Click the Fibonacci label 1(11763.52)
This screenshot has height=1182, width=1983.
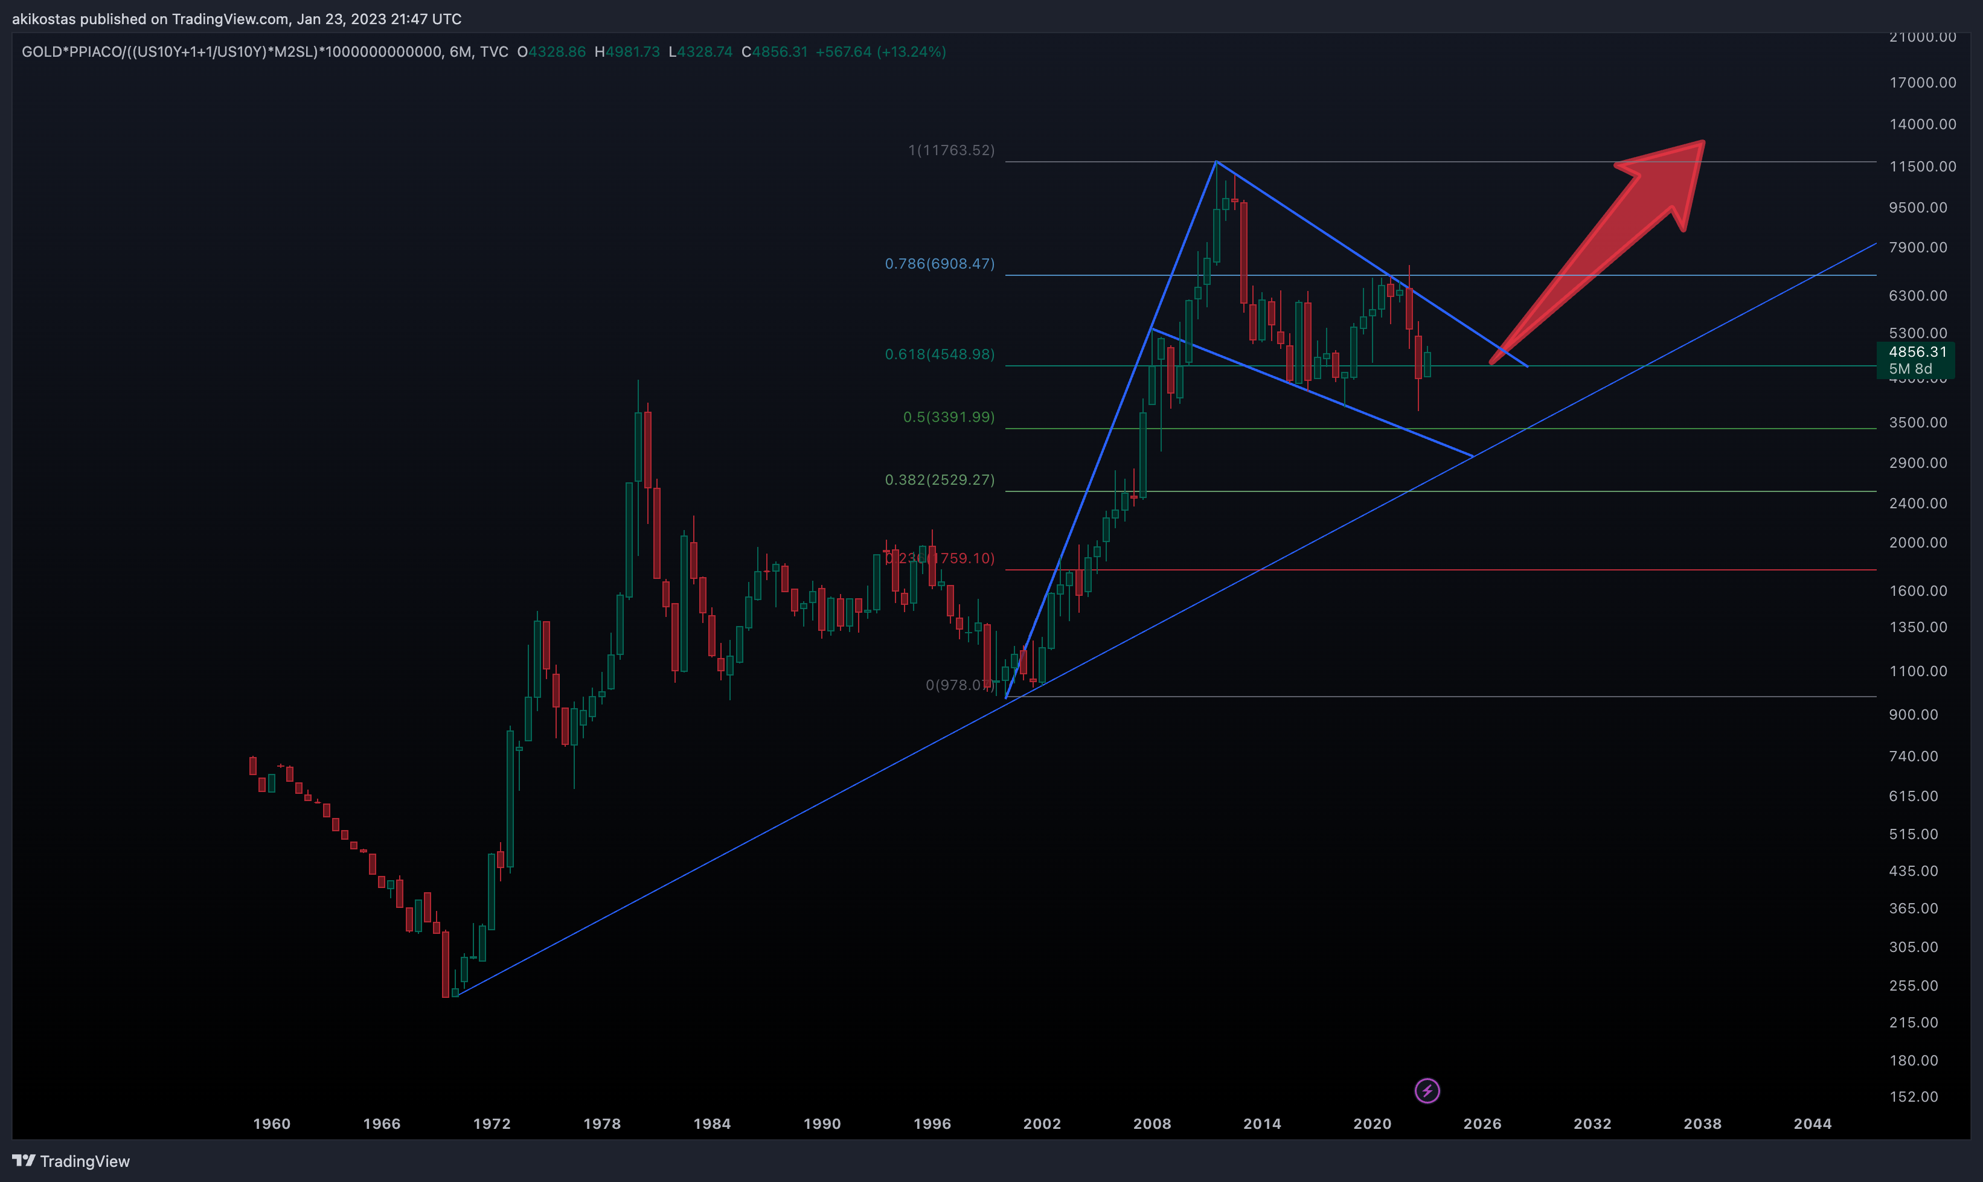tap(951, 150)
